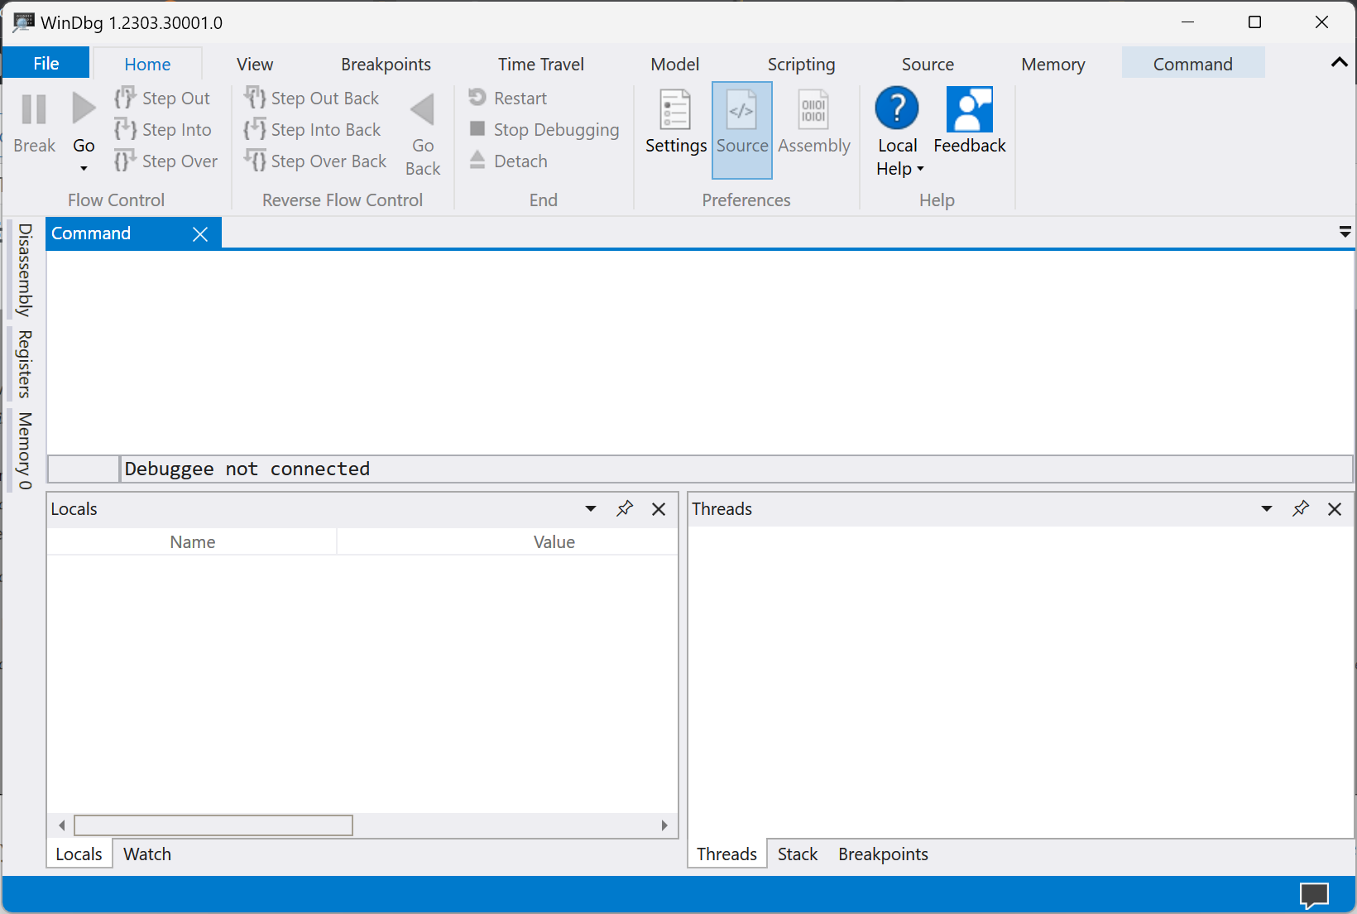1357x914 pixels.
Task: Switch to the View ribbon tab
Action: 254,64
